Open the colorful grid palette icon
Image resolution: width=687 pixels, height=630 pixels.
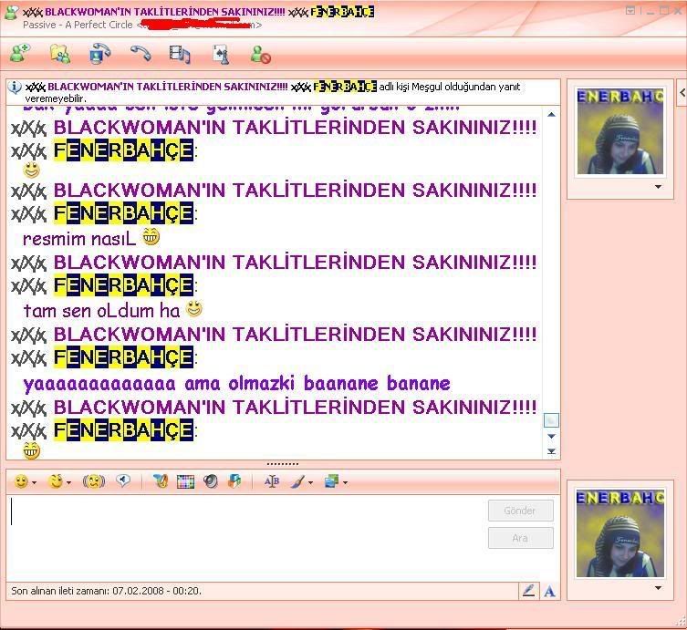pos(185,482)
